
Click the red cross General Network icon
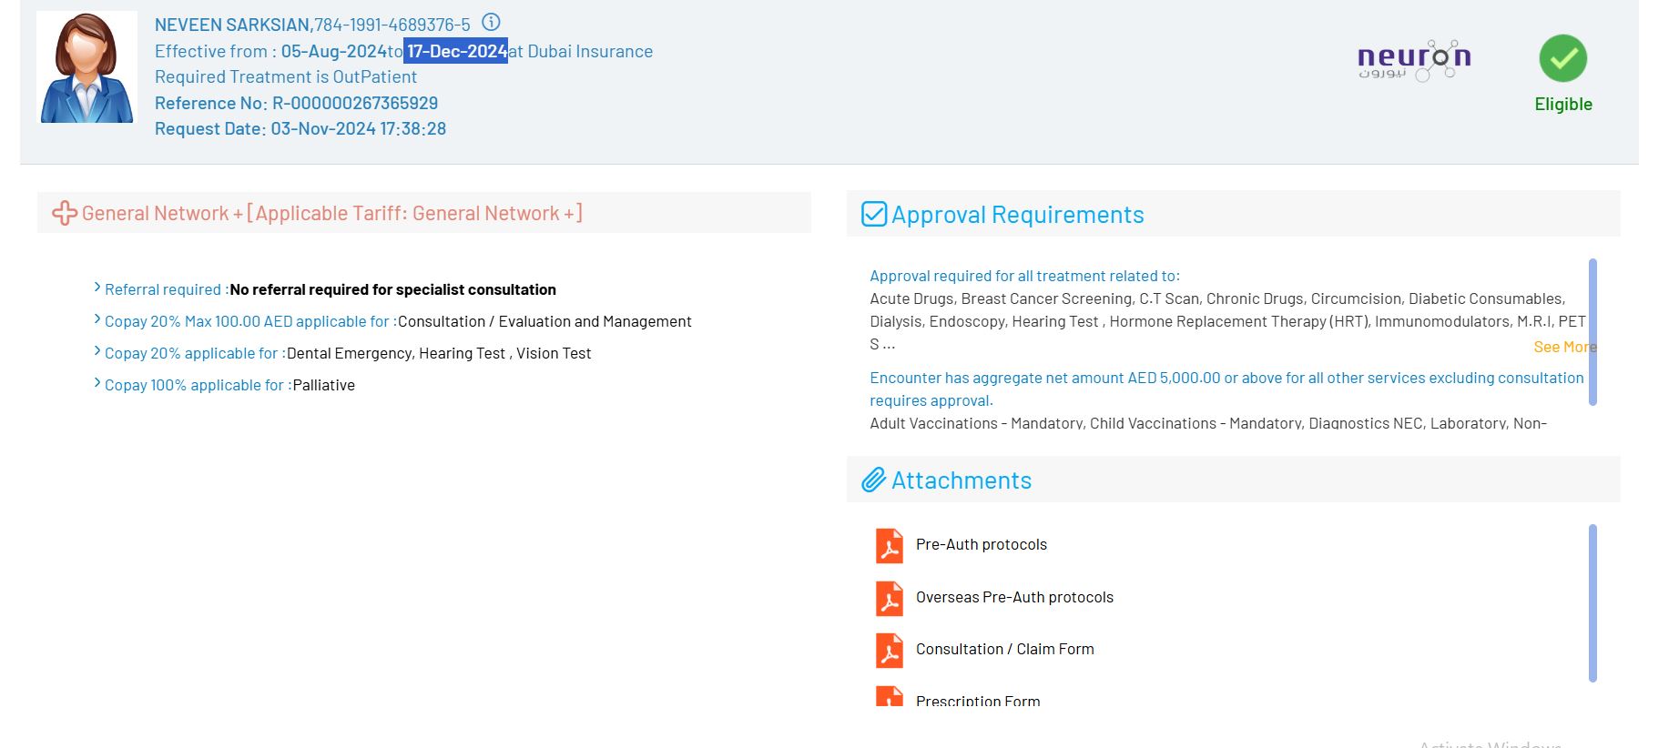tap(65, 213)
